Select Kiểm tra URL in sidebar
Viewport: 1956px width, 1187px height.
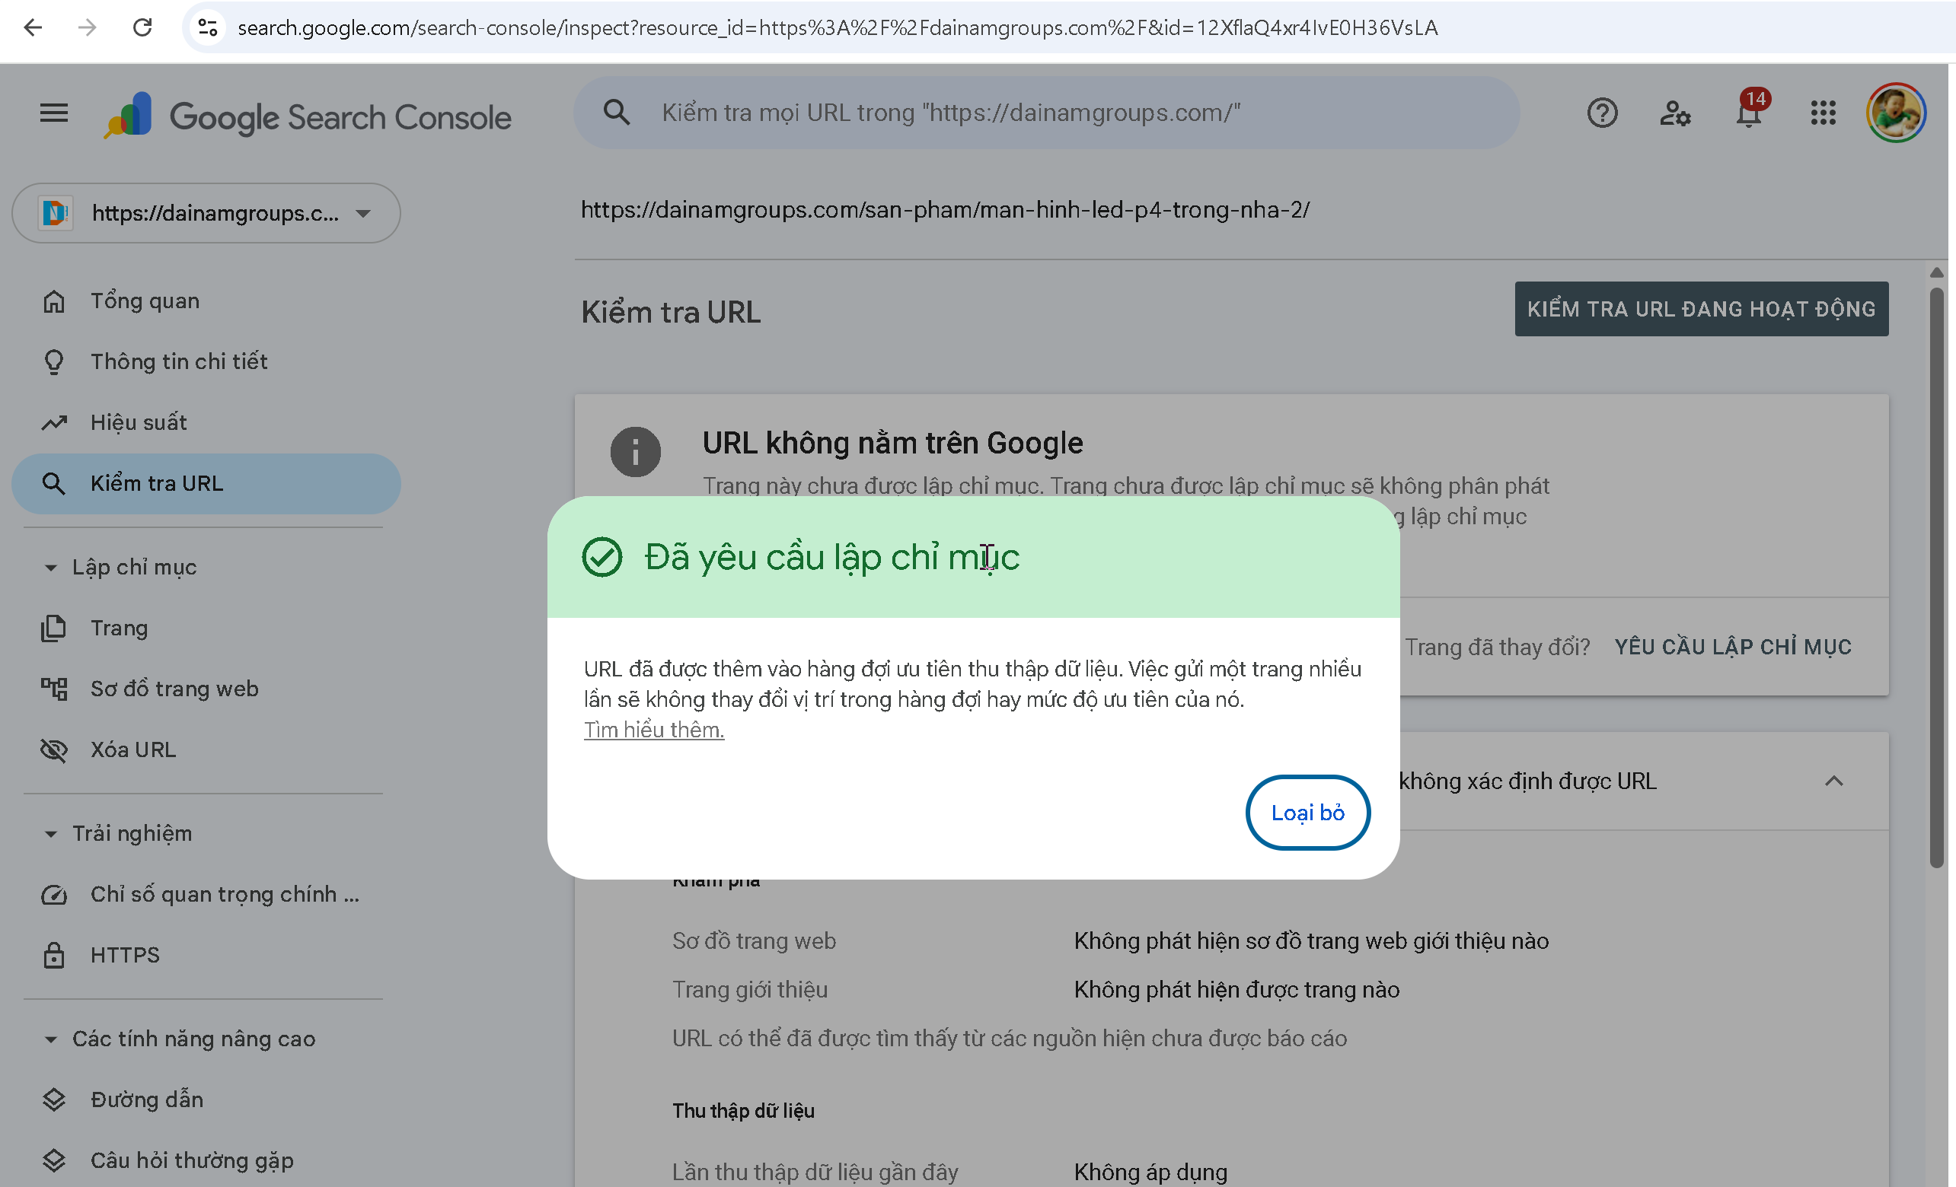coord(206,483)
